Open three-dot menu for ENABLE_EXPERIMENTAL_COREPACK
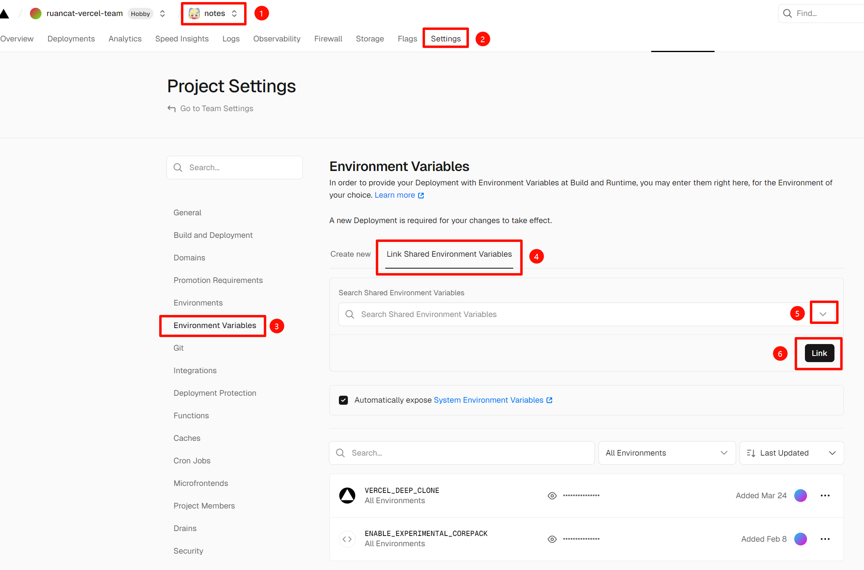 (x=825, y=539)
